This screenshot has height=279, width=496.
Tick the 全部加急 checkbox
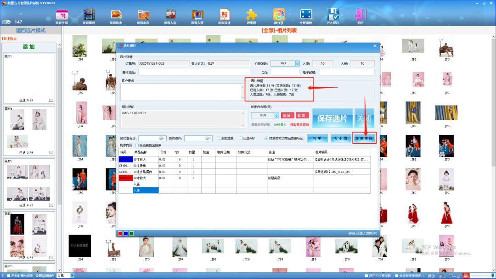(x=218, y=139)
